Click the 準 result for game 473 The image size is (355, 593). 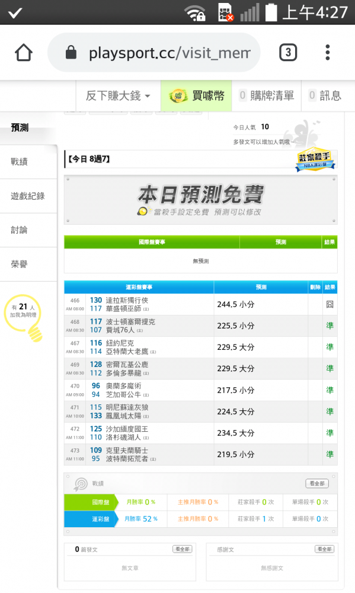pyautogui.click(x=330, y=455)
